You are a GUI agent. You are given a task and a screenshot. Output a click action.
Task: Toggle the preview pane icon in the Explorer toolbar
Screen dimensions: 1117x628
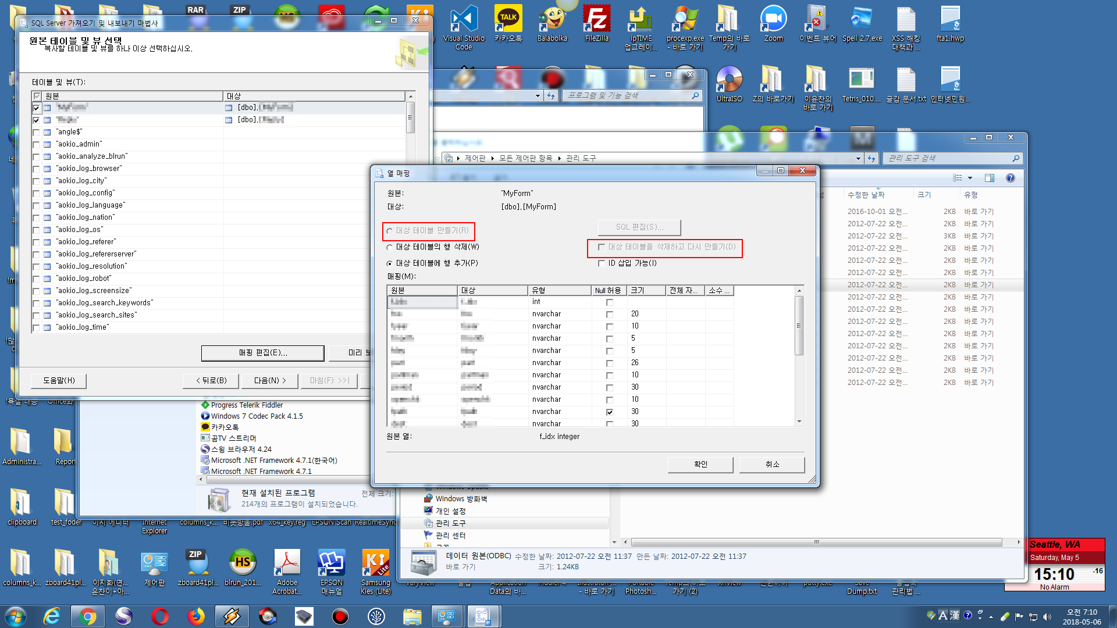click(990, 178)
